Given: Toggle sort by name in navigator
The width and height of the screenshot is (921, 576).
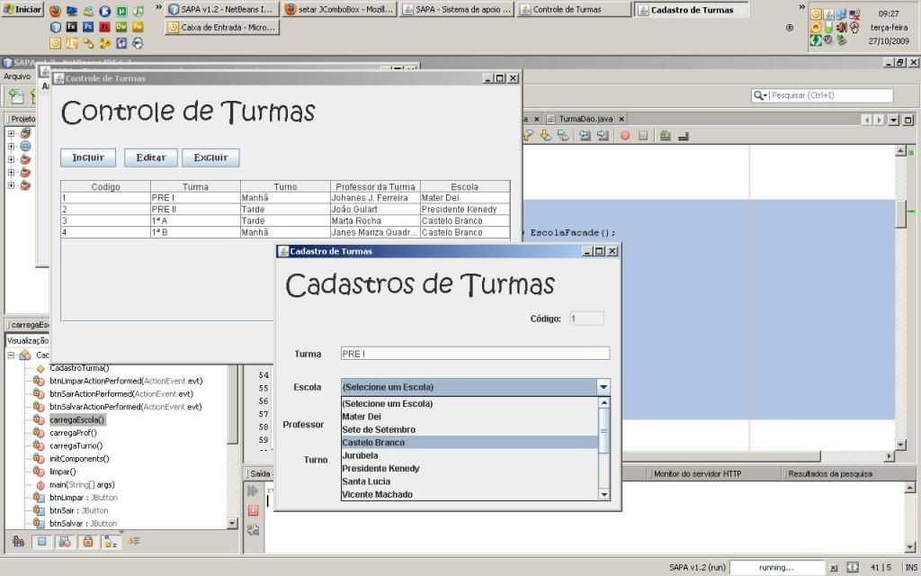Looking at the screenshot, I should pos(112,541).
